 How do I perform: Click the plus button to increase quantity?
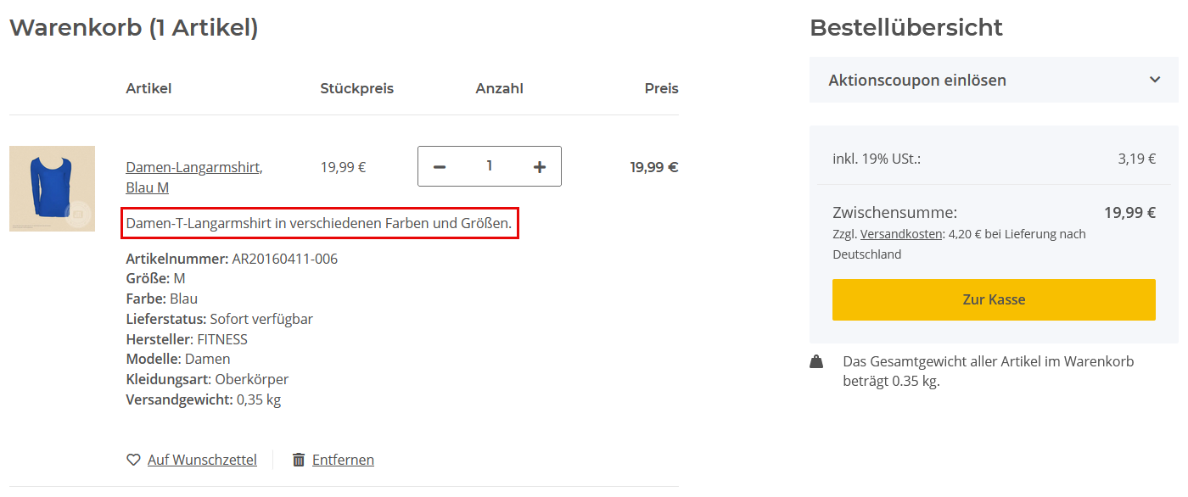[x=539, y=167]
